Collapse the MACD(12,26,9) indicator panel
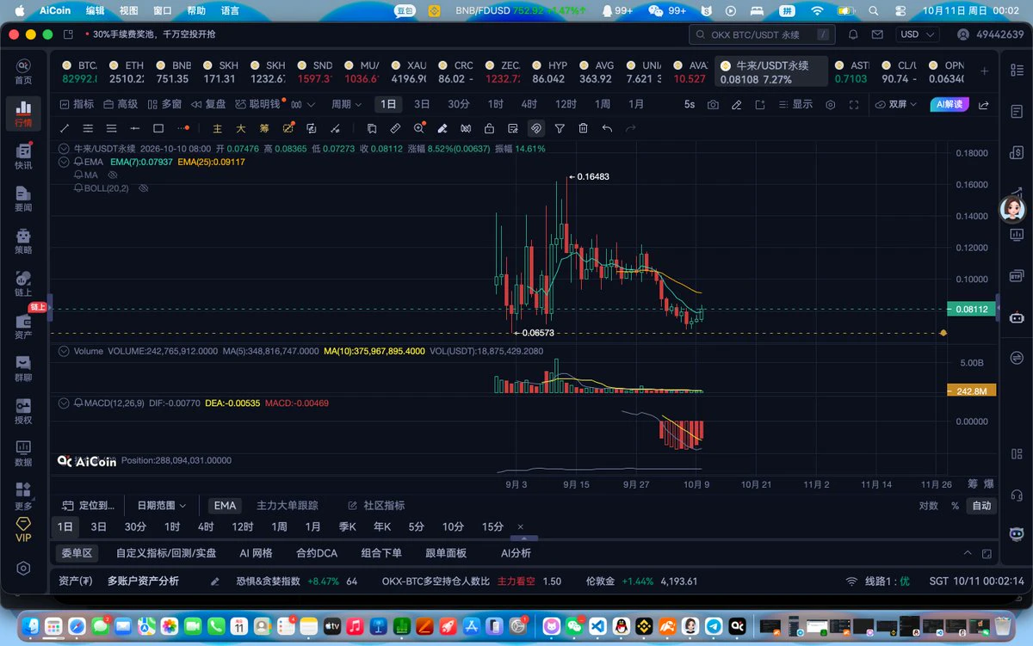 point(64,403)
